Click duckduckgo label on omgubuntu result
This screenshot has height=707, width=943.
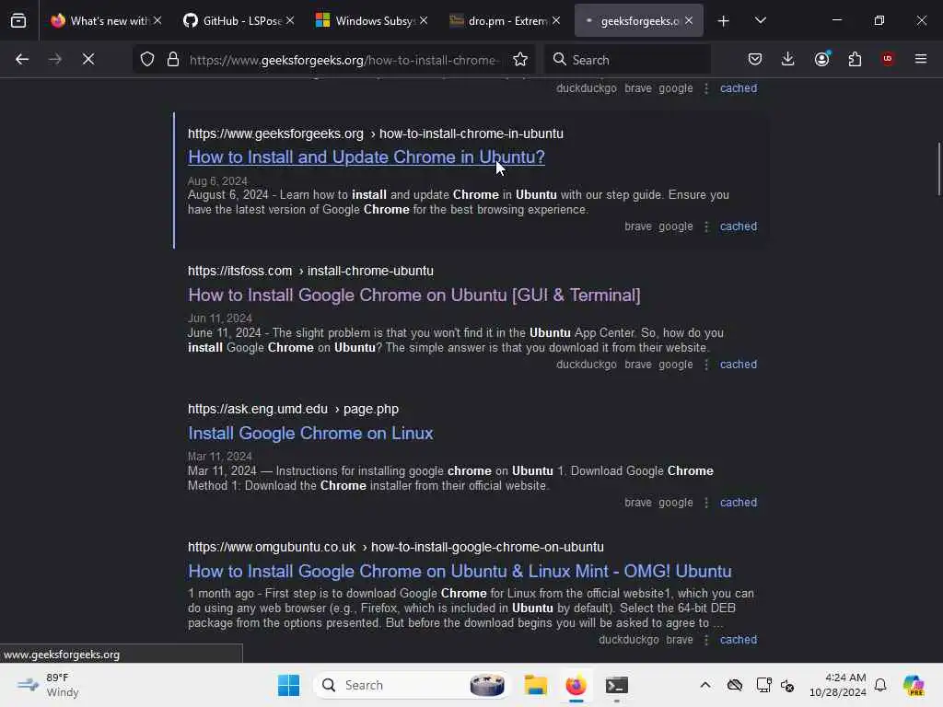click(x=628, y=640)
